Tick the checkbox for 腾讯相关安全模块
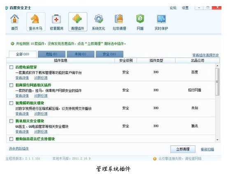The image size is (228, 174). click(x=11, y=121)
